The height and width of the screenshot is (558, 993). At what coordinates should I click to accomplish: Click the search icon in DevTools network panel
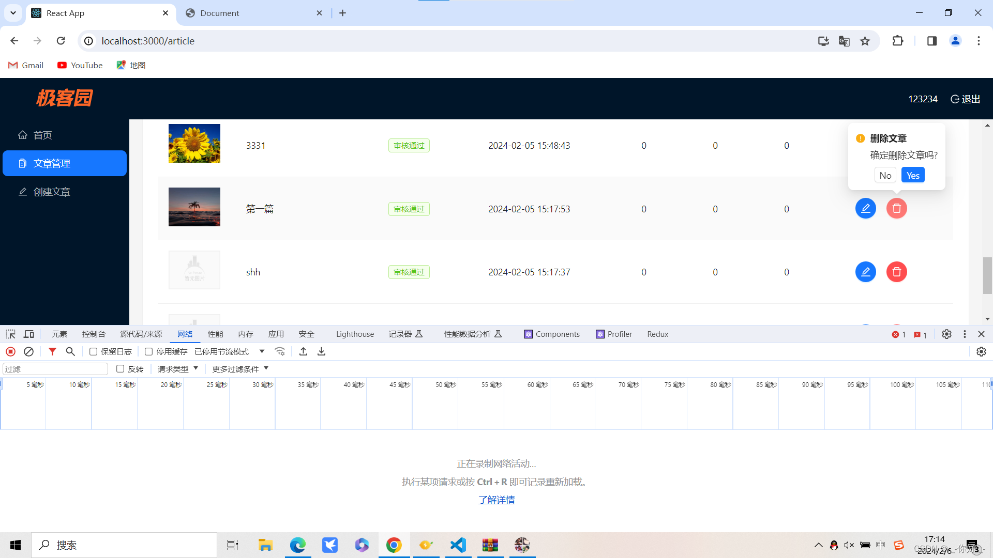click(70, 351)
